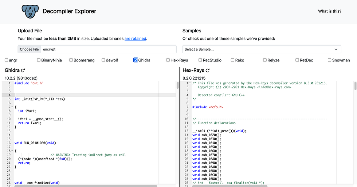Click the Ghidra version text 10.2.2 (9813cde2)
Screen dimensions: 357x187
pyautogui.click(x=21, y=78)
